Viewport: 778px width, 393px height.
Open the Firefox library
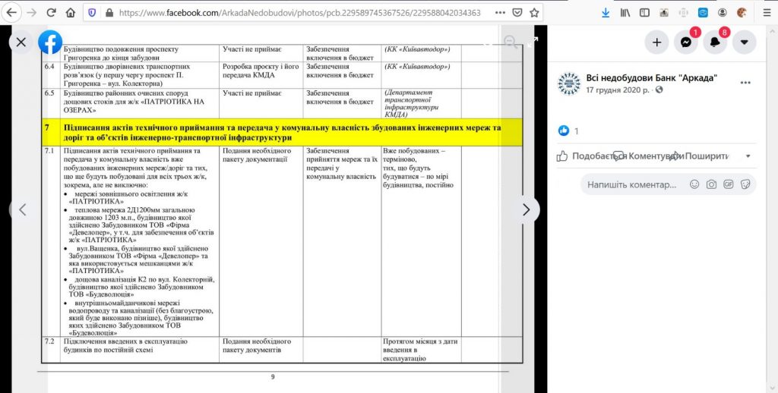point(625,13)
